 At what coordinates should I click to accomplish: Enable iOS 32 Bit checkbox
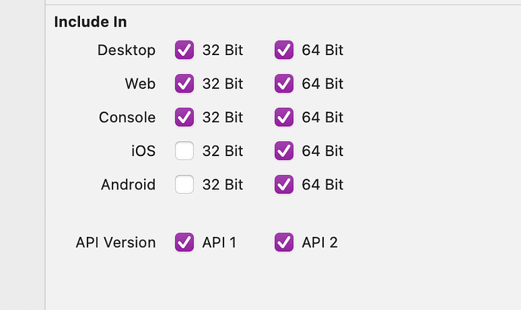pos(184,151)
